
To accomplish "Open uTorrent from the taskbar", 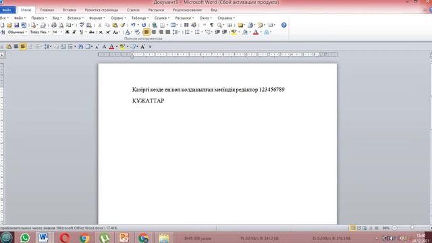I will [105, 238].
